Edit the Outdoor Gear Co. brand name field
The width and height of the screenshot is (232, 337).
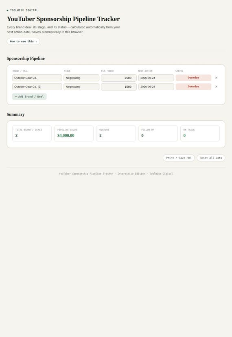[x=37, y=78]
